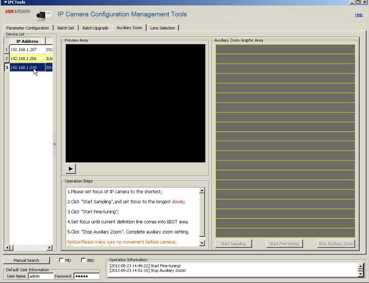The height and width of the screenshot is (283, 369).
Task: Click the Manual Search button
Action: pyautogui.click(x=26, y=260)
